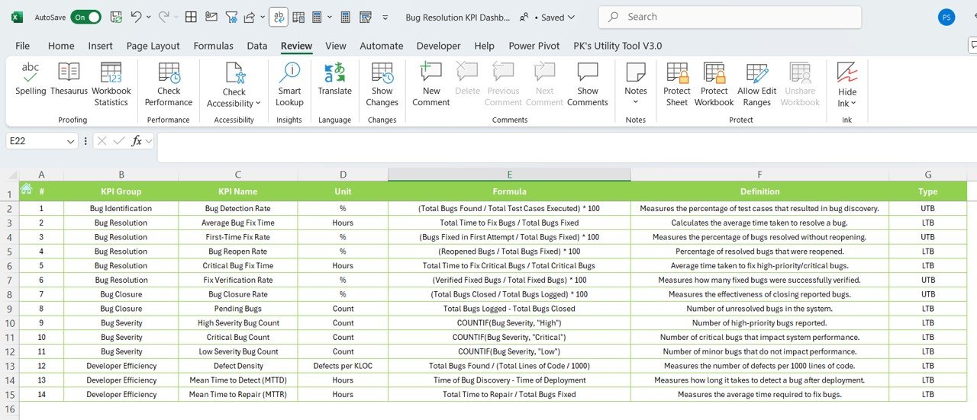Open the PS user account avatar

946,17
